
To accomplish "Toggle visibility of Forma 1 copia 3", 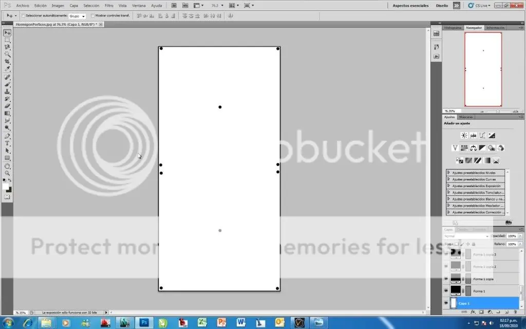I will click(x=446, y=254).
